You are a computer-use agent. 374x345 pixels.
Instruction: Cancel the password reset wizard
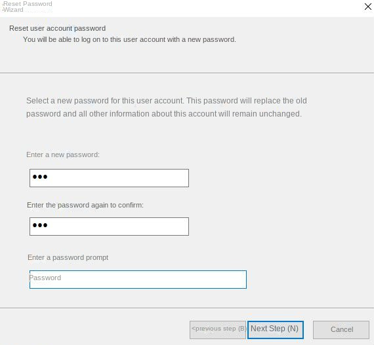coord(341,329)
